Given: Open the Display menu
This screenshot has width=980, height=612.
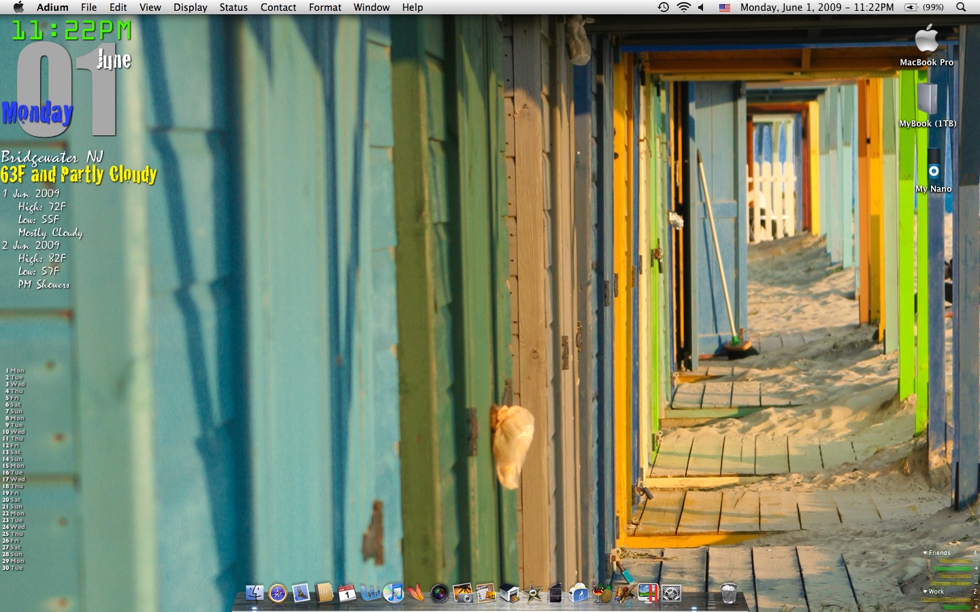Looking at the screenshot, I should pos(190,7).
